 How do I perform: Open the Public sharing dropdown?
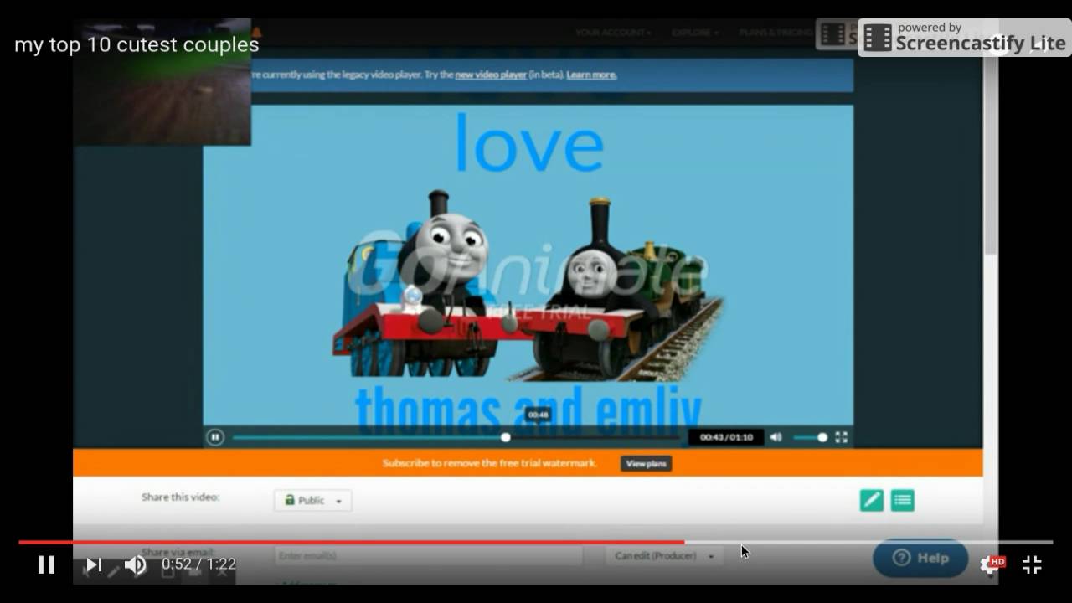(312, 500)
